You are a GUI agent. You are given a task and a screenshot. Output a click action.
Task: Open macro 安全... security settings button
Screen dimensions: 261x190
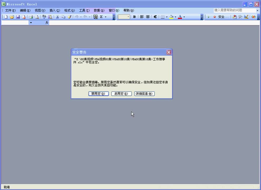(x=224, y=17)
